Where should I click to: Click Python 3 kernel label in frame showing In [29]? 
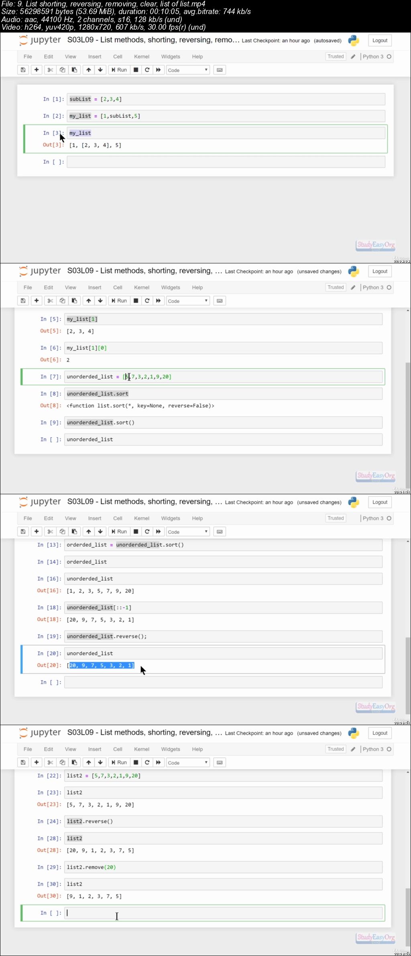[x=373, y=749]
